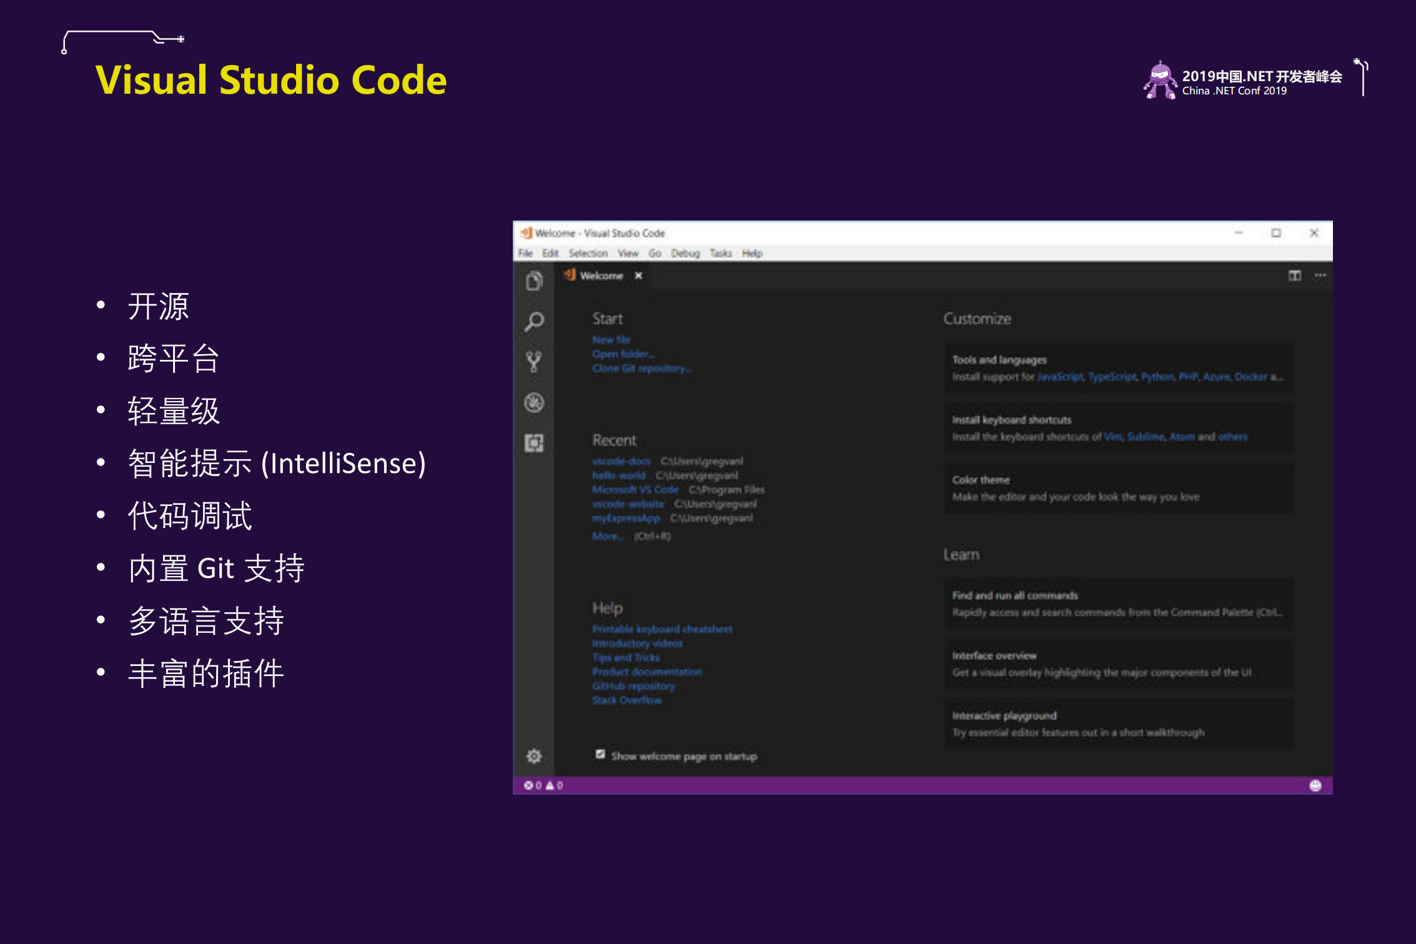Select the Search icon in the sidebar
The image size is (1416, 944).
click(x=534, y=321)
